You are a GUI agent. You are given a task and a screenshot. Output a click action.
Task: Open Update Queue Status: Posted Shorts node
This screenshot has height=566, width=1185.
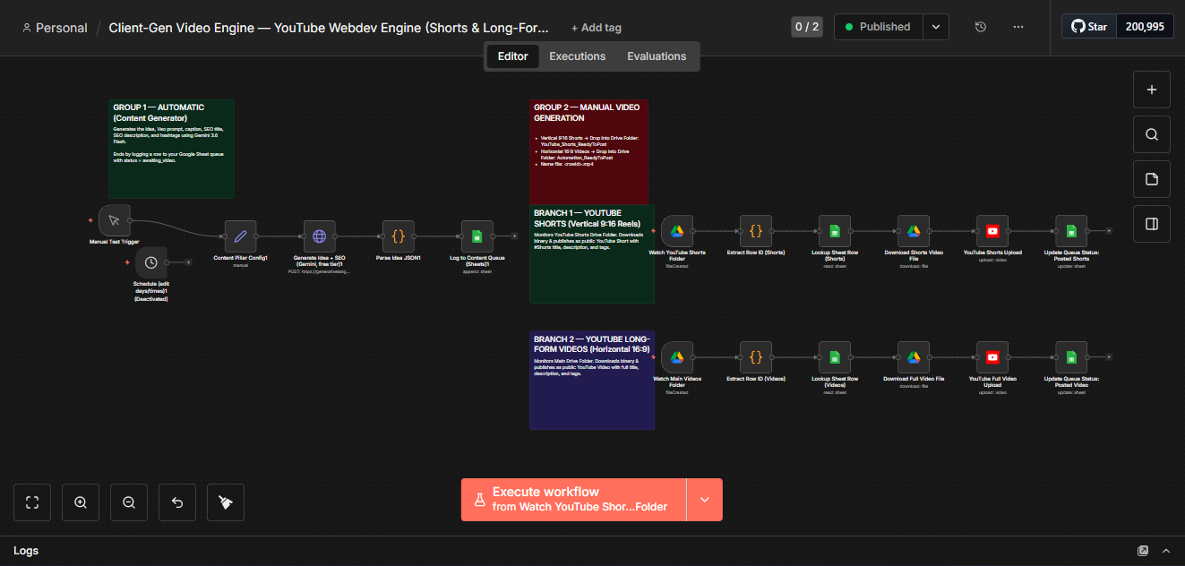coord(1071,231)
